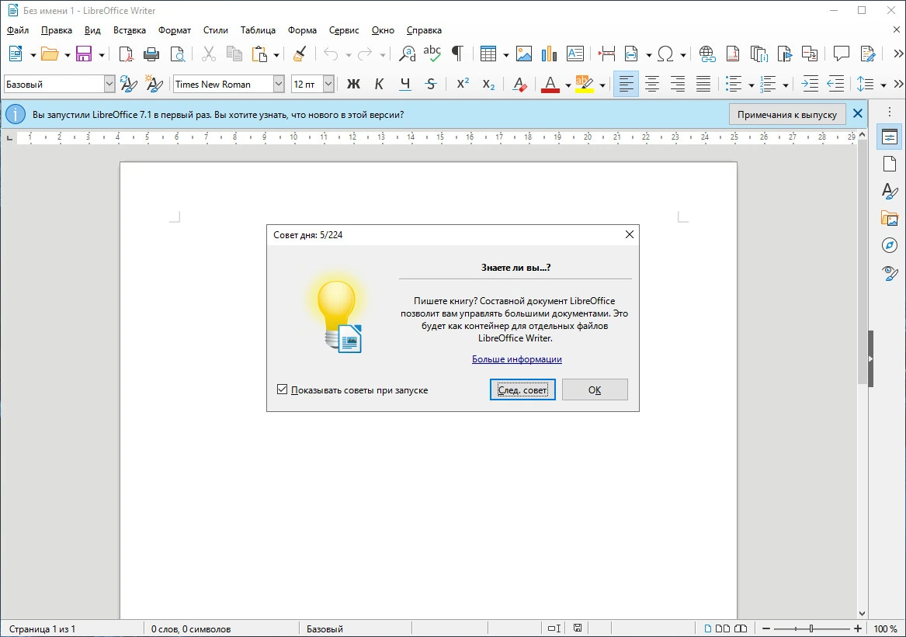Apply strikethrough formatting
This screenshot has width=906, height=637.
pos(430,85)
